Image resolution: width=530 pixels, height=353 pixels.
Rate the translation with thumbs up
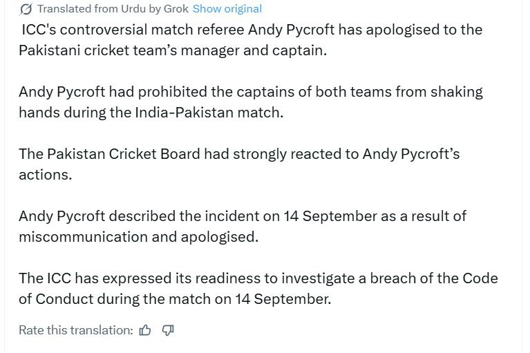click(145, 330)
